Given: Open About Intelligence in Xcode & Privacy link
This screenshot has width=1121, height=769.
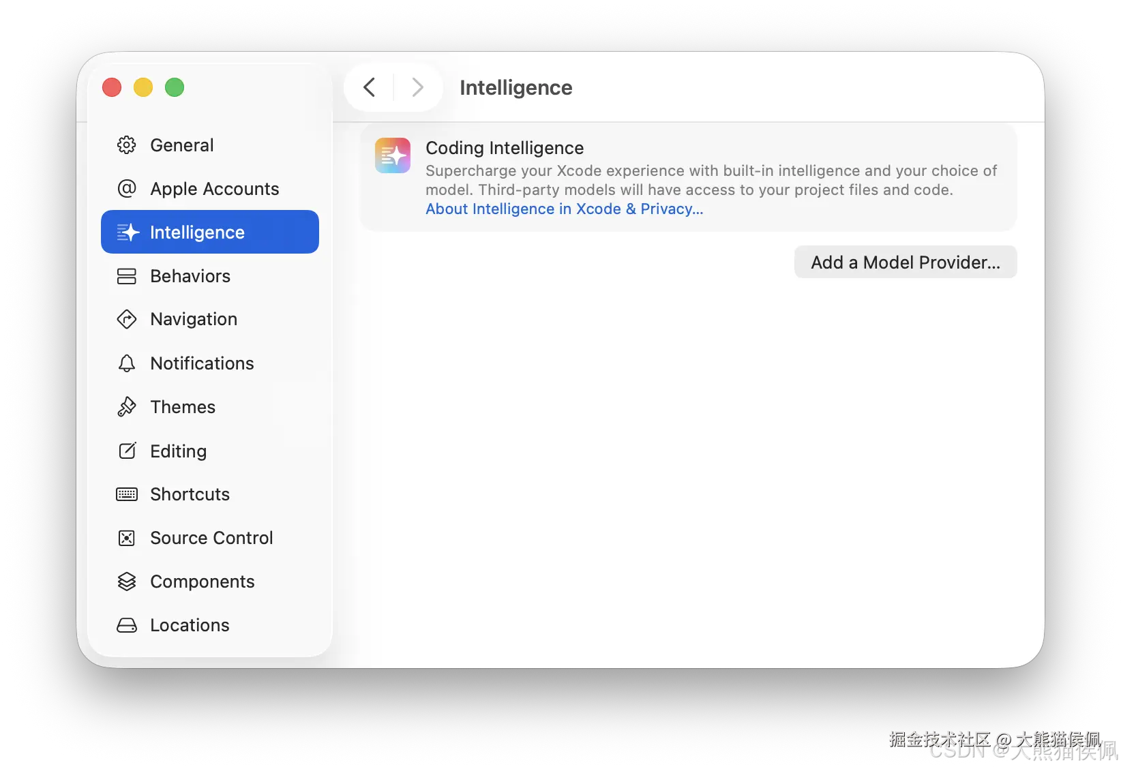Looking at the screenshot, I should (564, 209).
